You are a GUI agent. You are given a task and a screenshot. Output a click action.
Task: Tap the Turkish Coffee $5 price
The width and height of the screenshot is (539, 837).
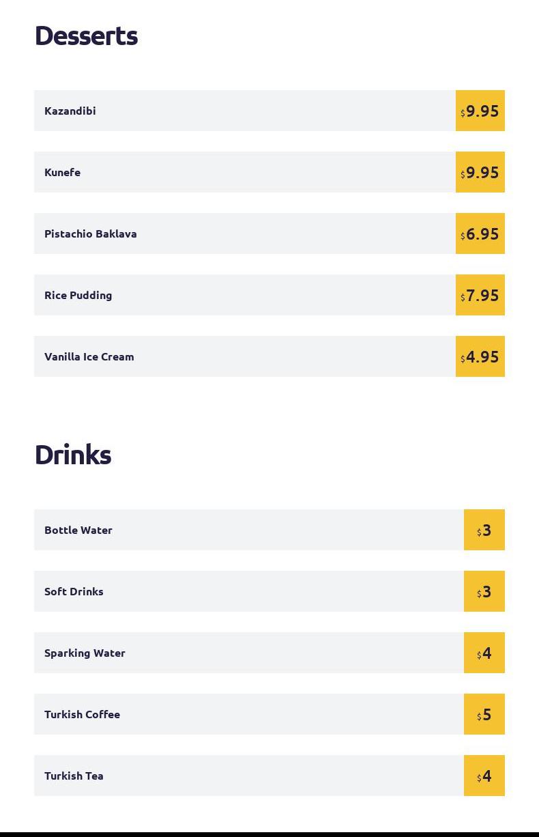click(x=484, y=714)
